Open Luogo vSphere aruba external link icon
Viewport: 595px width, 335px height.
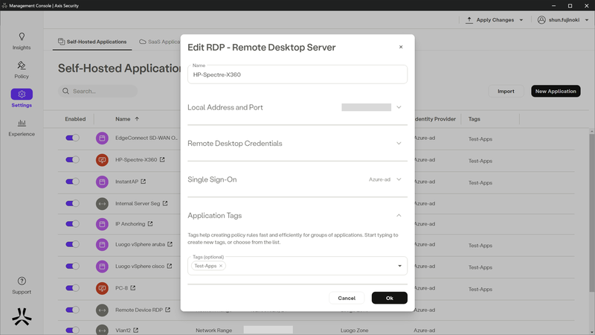[x=170, y=244]
